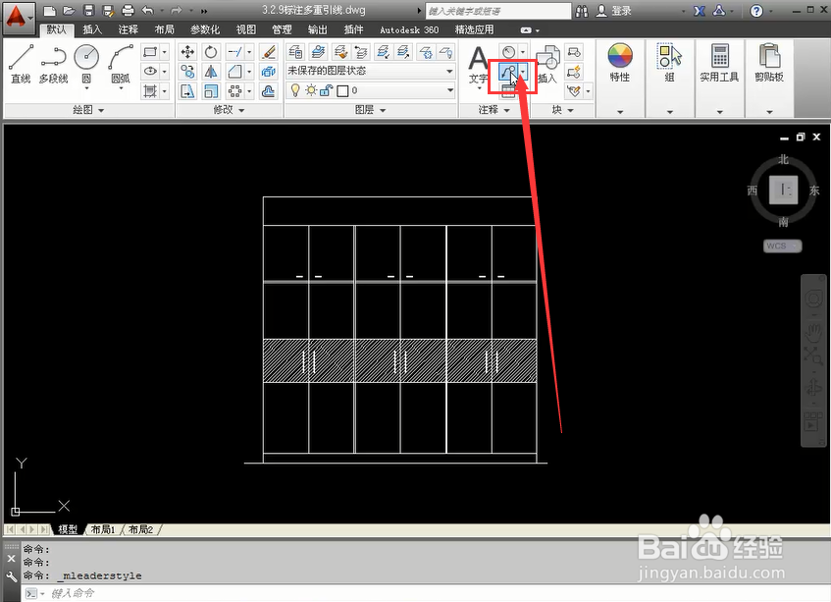Click the search keyword input field
831x602 pixels.
click(498, 11)
